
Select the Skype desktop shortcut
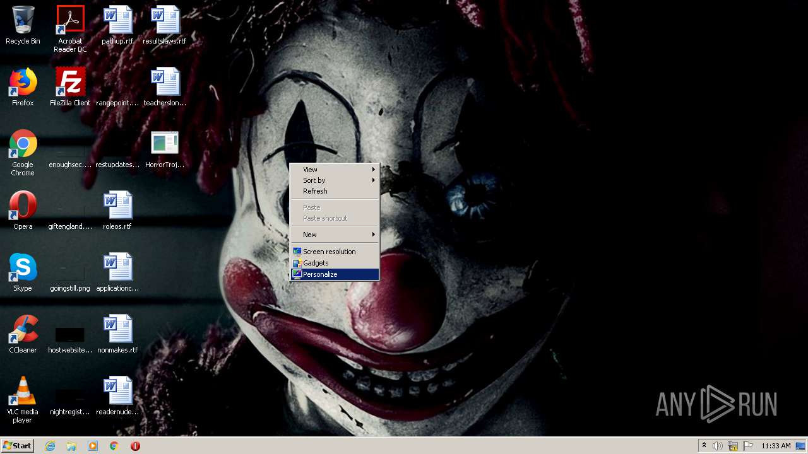tap(23, 272)
